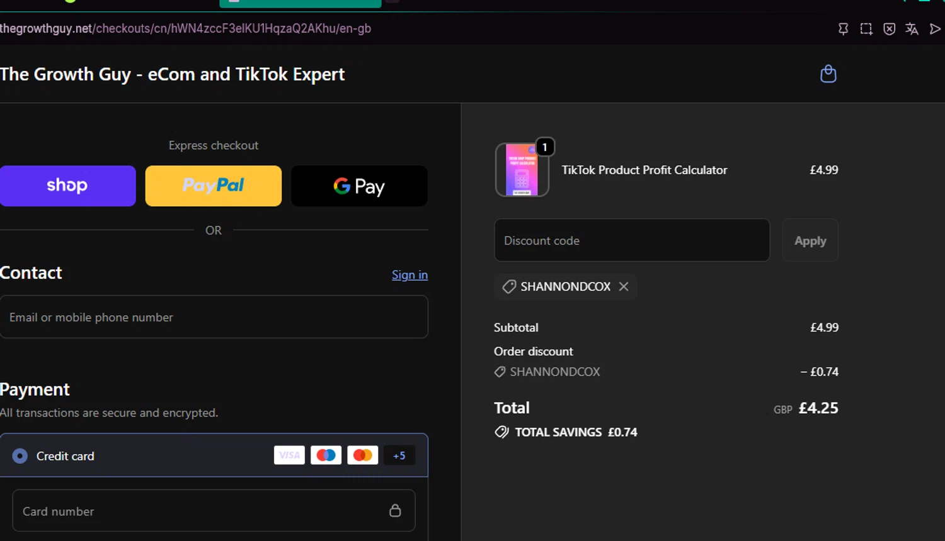Image resolution: width=945 pixels, height=541 pixels.
Task: Click the Subtotal £4.99 value
Action: (824, 327)
